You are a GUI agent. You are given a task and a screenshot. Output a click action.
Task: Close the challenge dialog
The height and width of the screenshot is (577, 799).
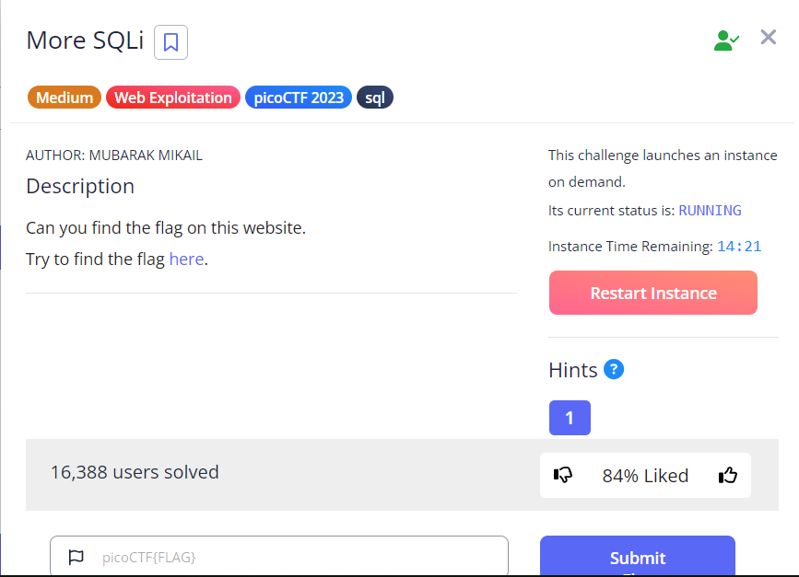768,38
